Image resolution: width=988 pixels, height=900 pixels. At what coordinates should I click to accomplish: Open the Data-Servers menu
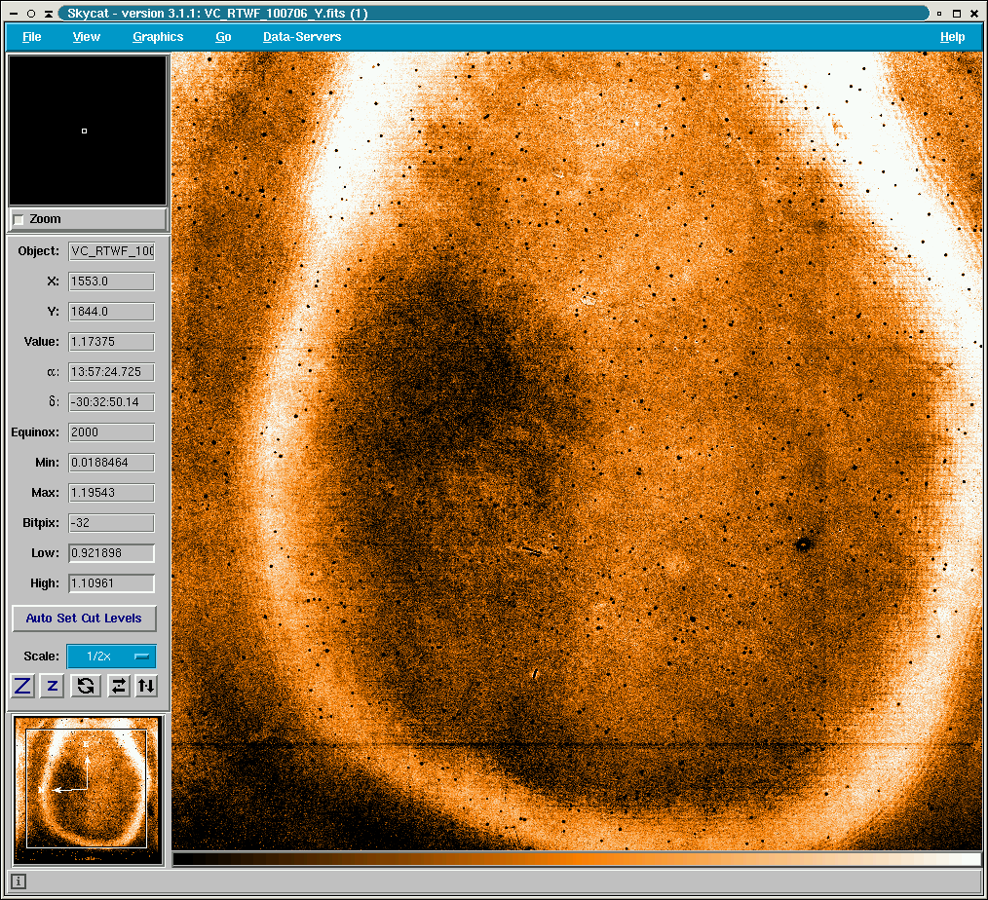click(302, 37)
